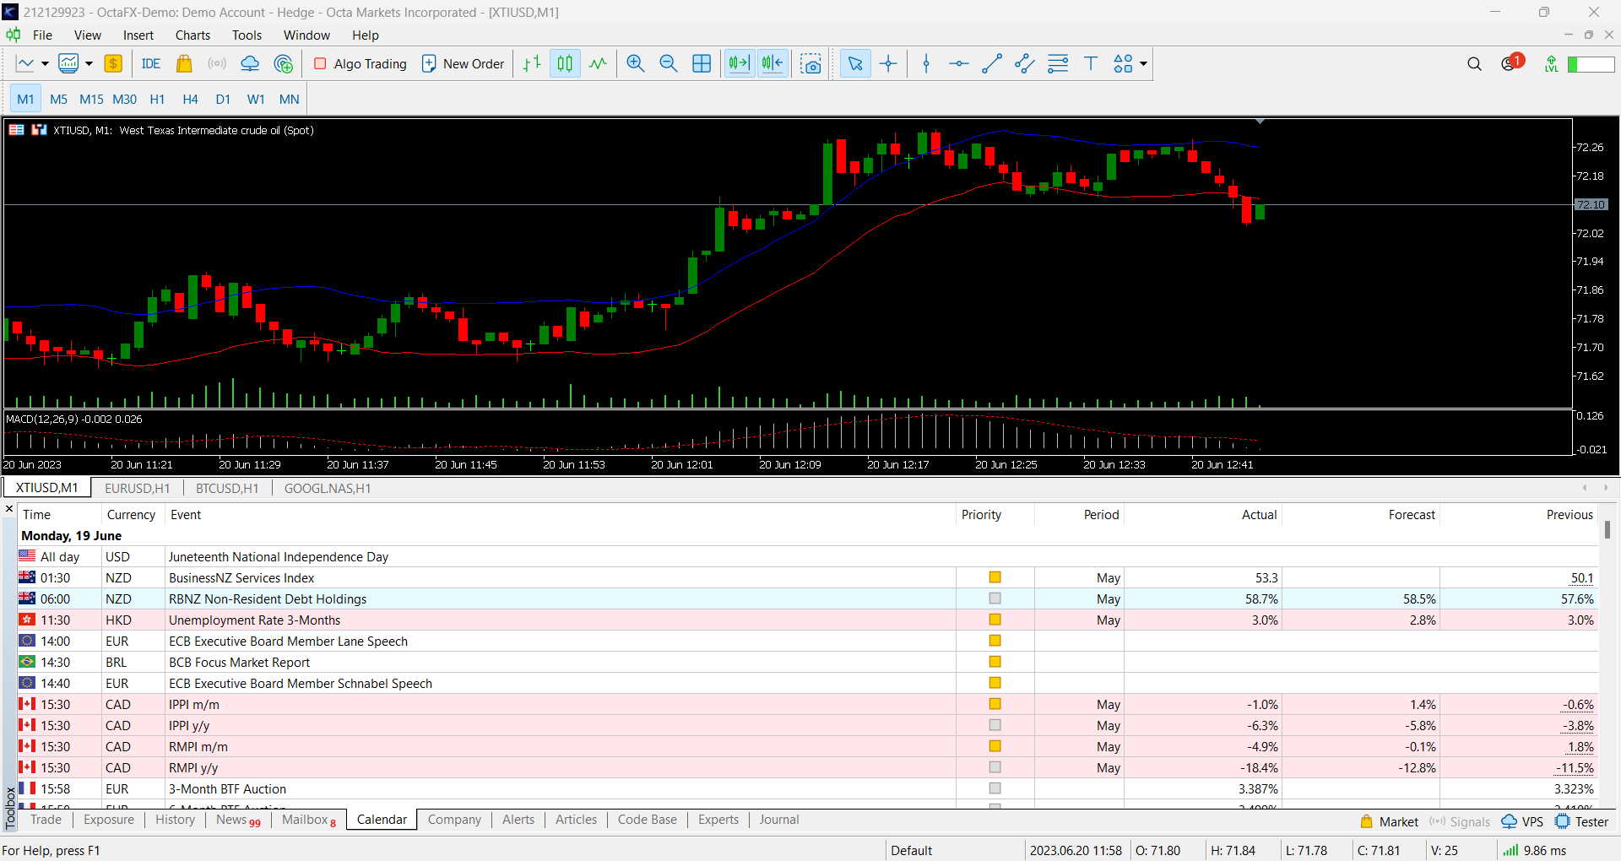The width and height of the screenshot is (1621, 861).
Task: Open the News toolbox tab
Action: [238, 820]
